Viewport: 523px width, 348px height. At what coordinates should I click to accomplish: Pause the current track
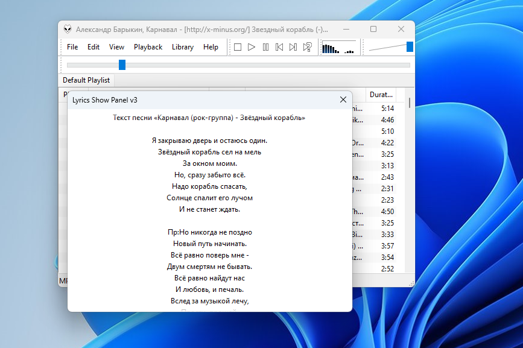click(265, 47)
